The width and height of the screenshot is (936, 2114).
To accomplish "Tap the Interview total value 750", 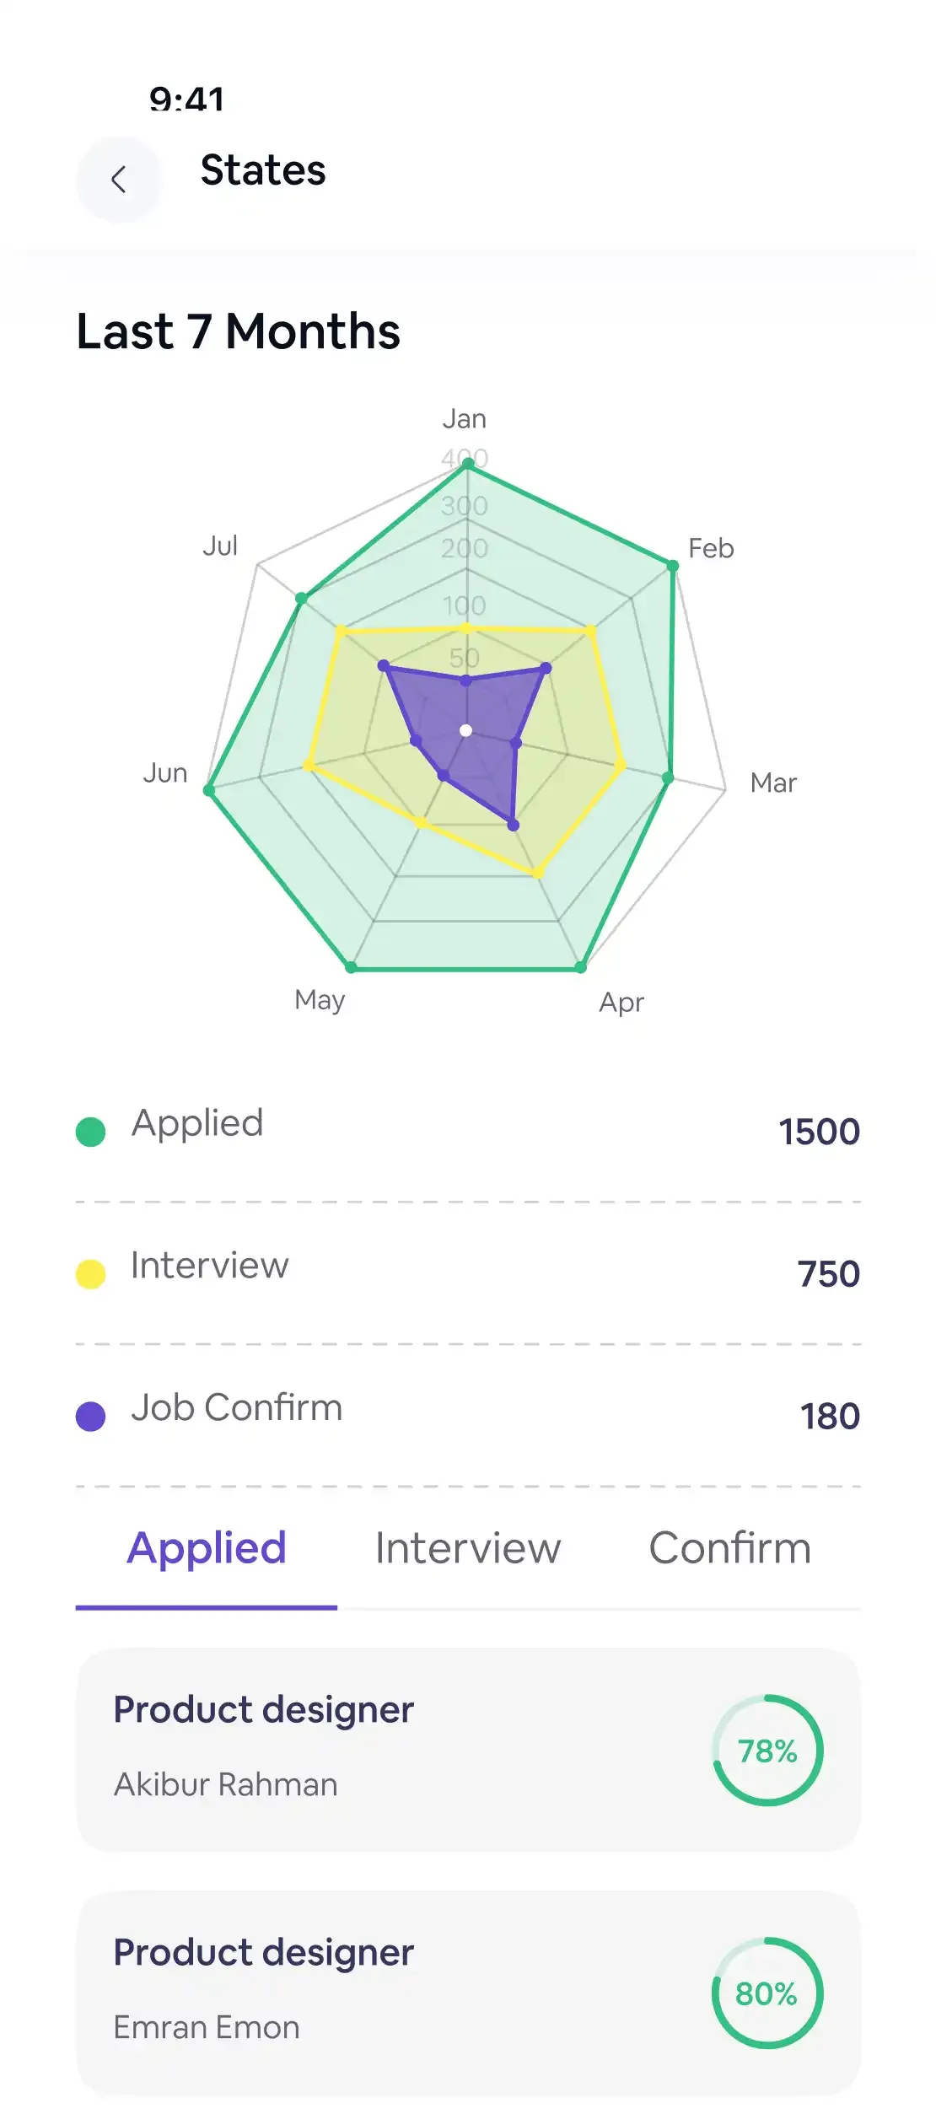I will coord(828,1274).
